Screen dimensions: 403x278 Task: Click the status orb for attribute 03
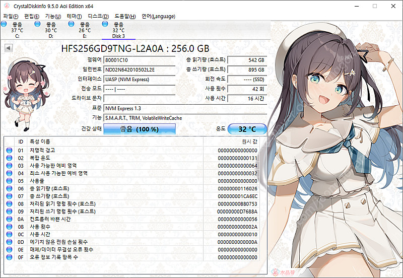click(9, 166)
